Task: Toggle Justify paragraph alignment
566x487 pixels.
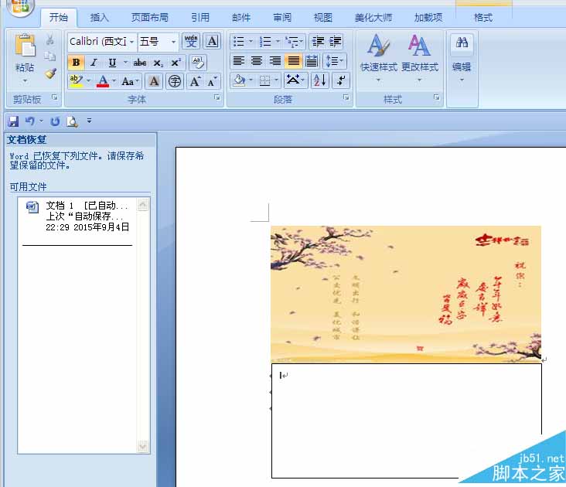Action: 293,61
